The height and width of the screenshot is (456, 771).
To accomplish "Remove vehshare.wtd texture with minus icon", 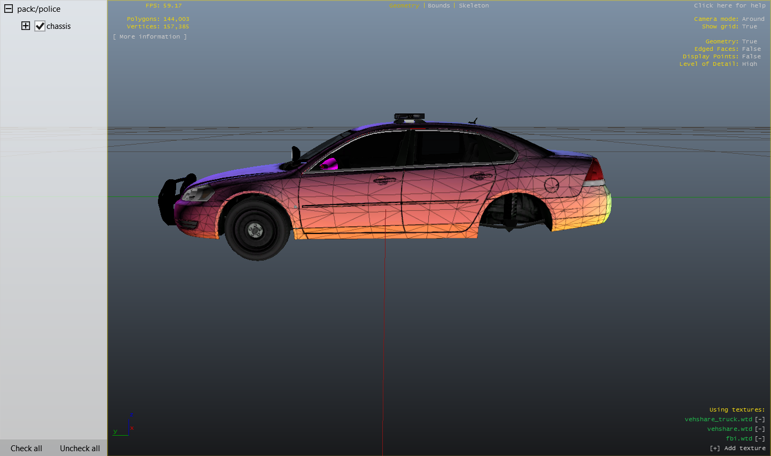I will click(x=760, y=429).
